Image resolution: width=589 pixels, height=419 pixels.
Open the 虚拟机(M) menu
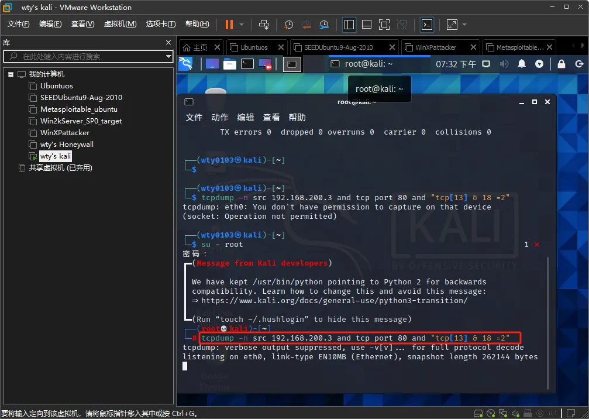120,24
